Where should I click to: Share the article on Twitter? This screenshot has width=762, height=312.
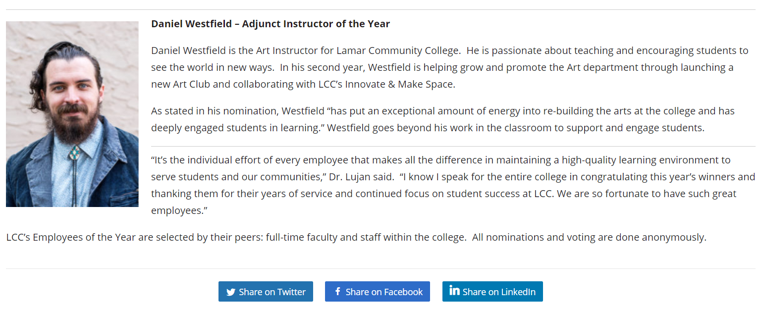pyautogui.click(x=266, y=292)
